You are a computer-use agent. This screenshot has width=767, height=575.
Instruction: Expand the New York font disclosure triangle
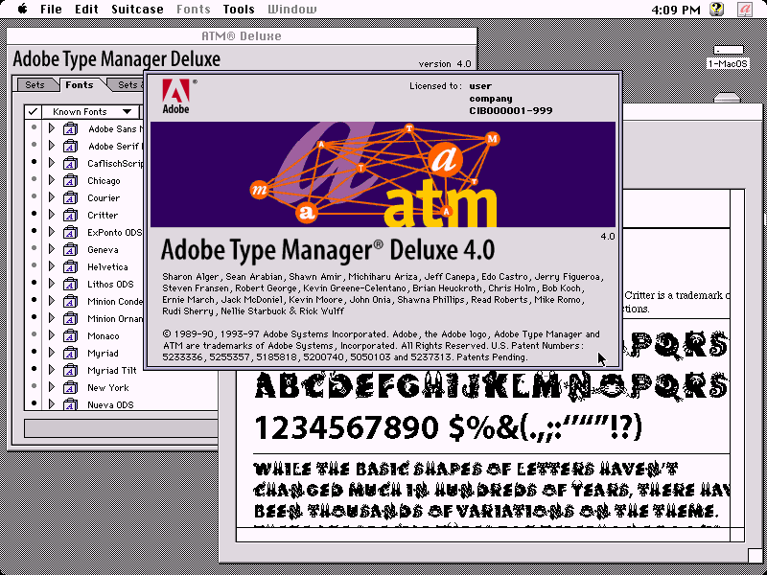[x=53, y=388]
